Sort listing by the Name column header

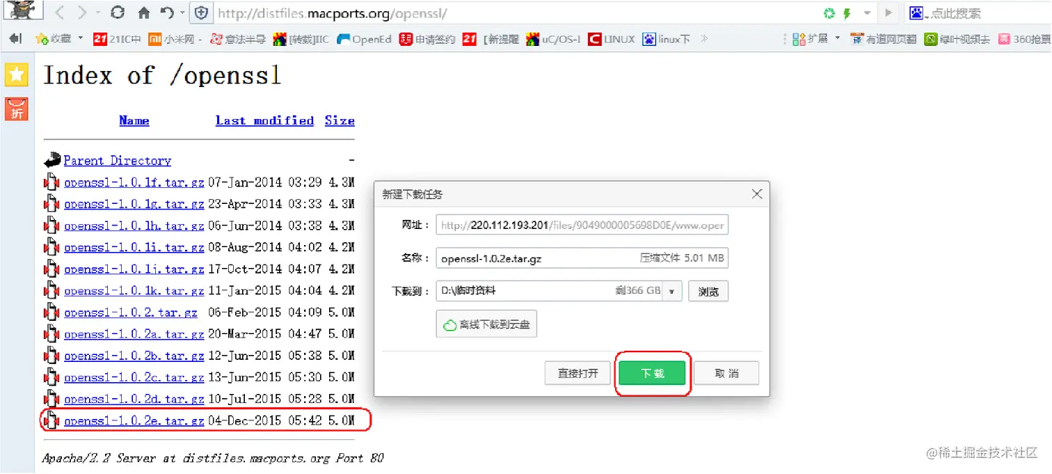tap(134, 120)
